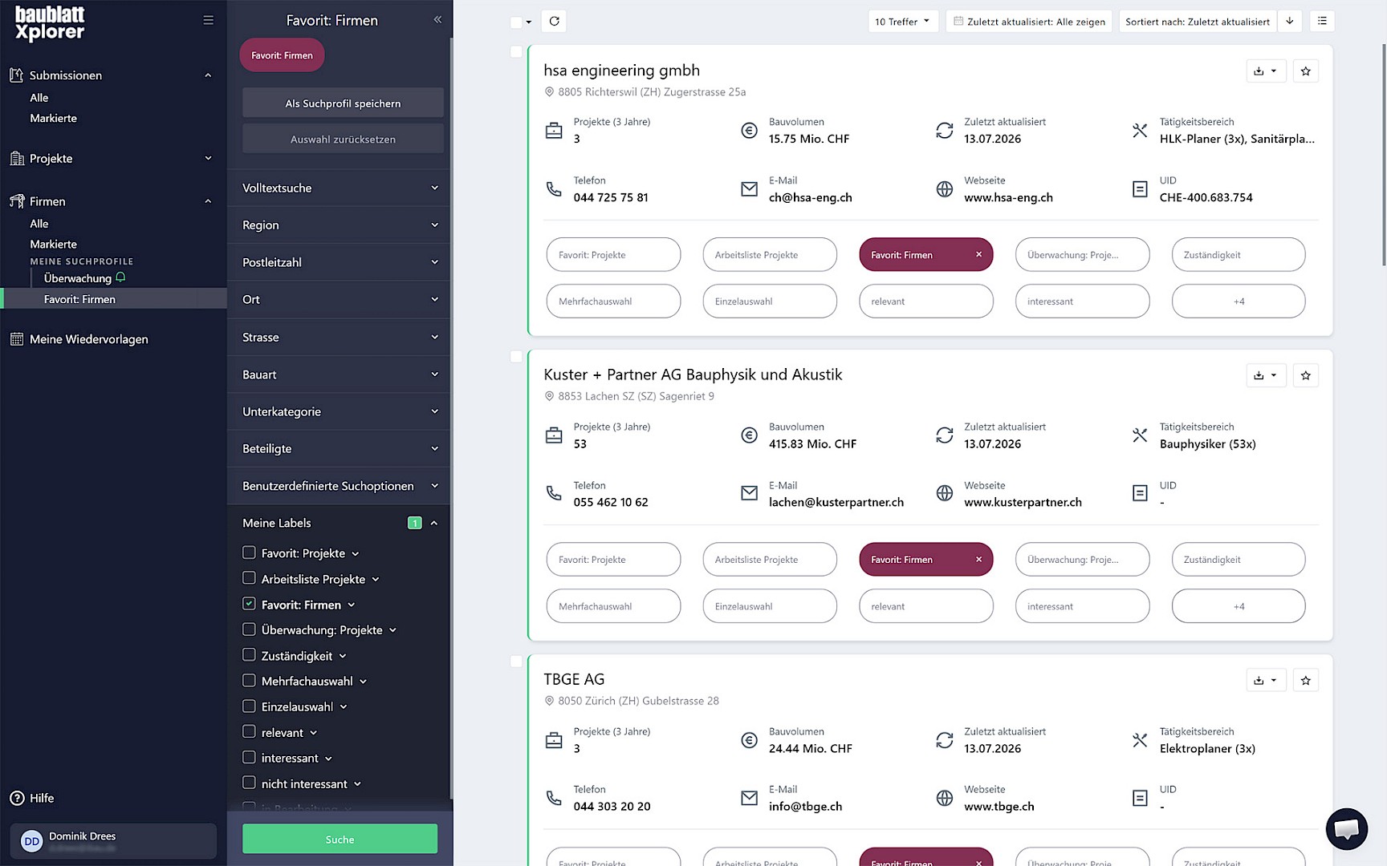
Task: Run the search with the Suche button
Action: [340, 840]
